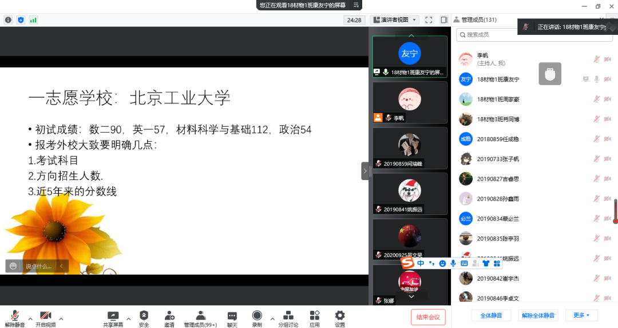The width and height of the screenshot is (618, 328).
Task: Click the 全体静音 button
Action: coord(491,315)
